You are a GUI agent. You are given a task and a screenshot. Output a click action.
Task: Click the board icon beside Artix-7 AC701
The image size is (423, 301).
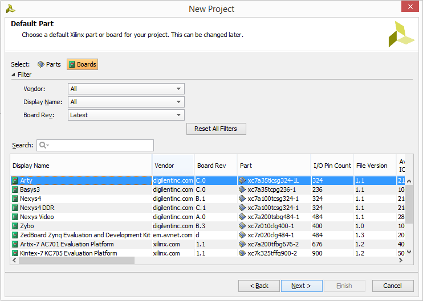pyautogui.click(x=15, y=245)
